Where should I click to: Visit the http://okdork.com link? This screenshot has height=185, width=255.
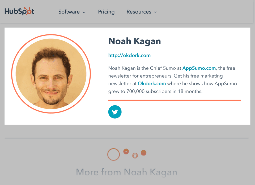click(x=129, y=55)
